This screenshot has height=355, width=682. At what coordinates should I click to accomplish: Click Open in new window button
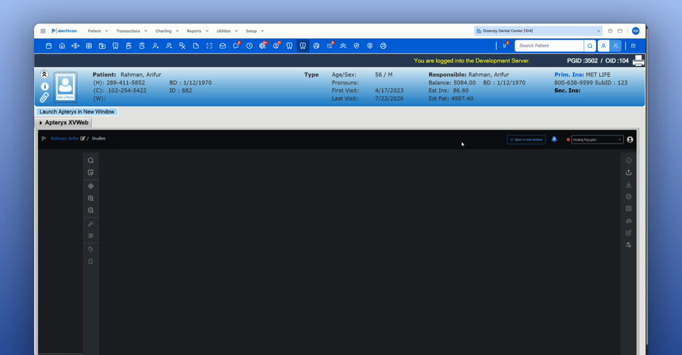526,140
